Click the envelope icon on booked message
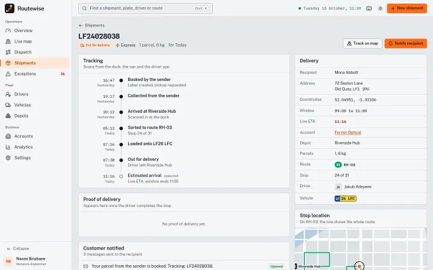Screen dimensions: 433x270 (86, 266)
